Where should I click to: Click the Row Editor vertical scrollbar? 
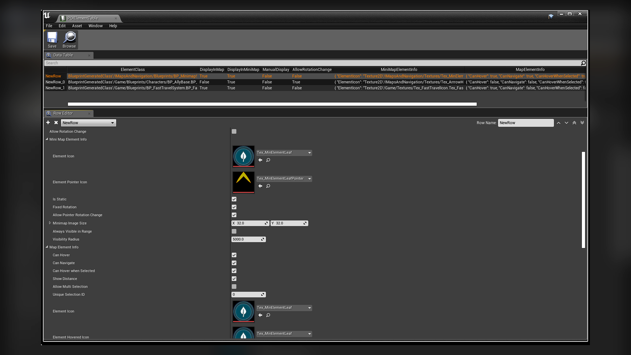[583, 200]
